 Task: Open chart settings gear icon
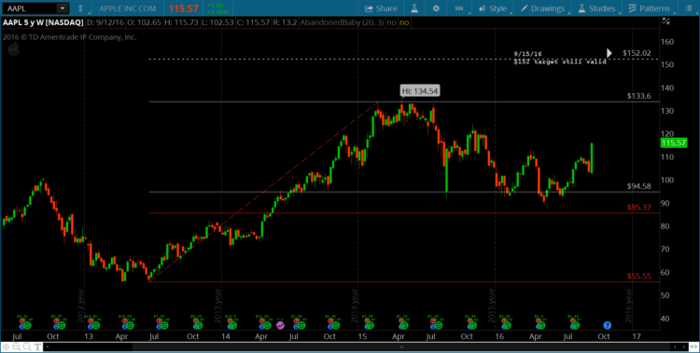coord(436,8)
